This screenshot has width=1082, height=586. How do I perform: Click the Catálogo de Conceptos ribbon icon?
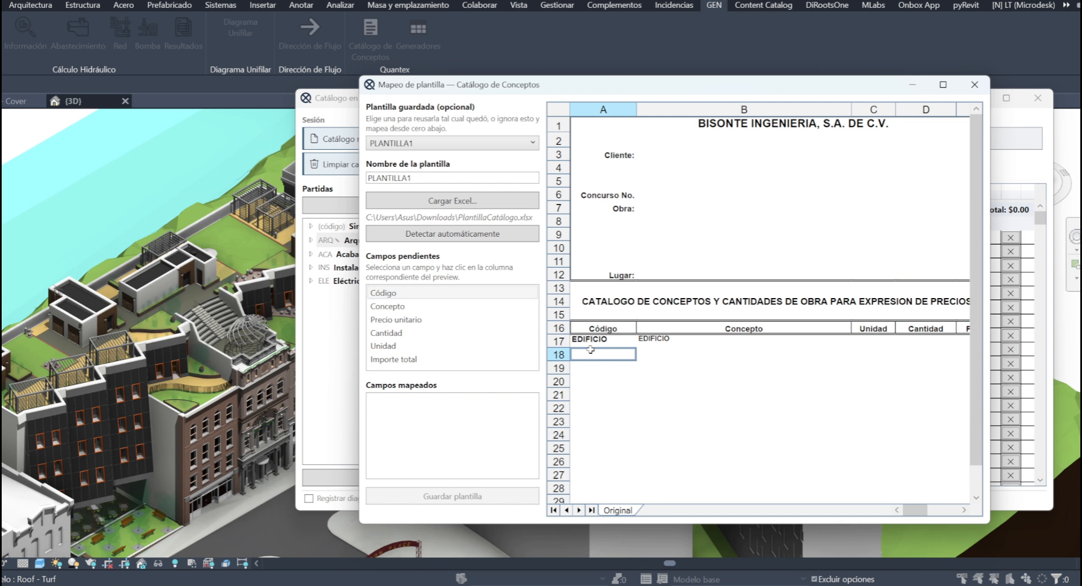370,27
